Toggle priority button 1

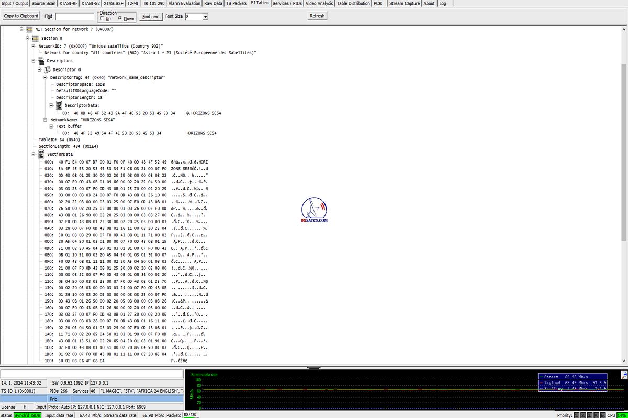(x=577, y=415)
